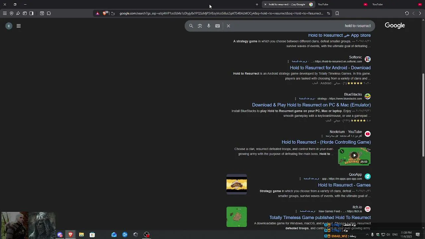425x239 pixels.
Task: Click the search magnifier icon
Action: tap(191, 26)
